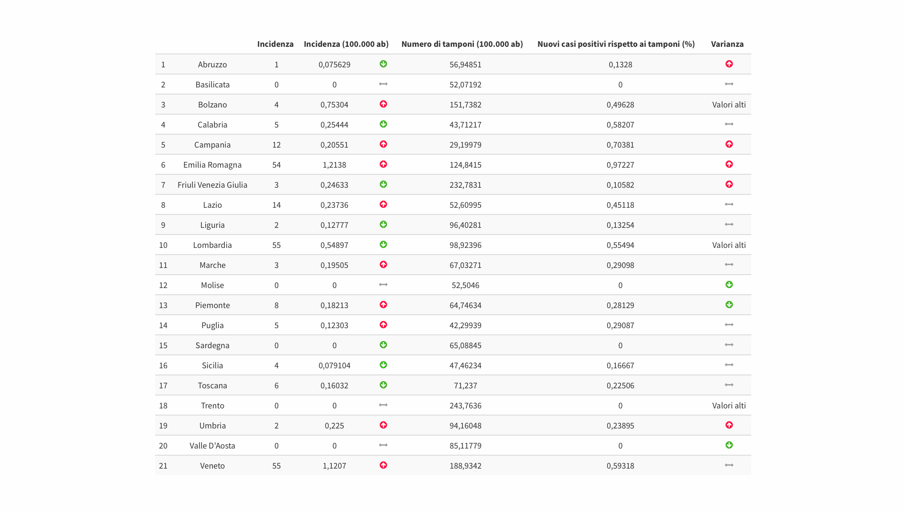Click the red up arrow in Bolzano's incidence column
The height and width of the screenshot is (513, 905).
[x=383, y=104]
